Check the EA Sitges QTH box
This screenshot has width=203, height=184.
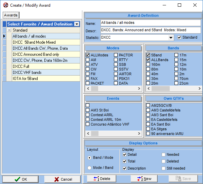[148, 129]
